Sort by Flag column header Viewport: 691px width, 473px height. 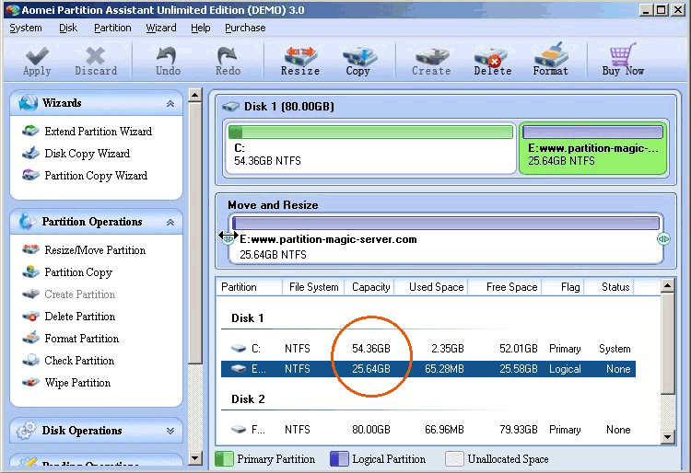(563, 287)
